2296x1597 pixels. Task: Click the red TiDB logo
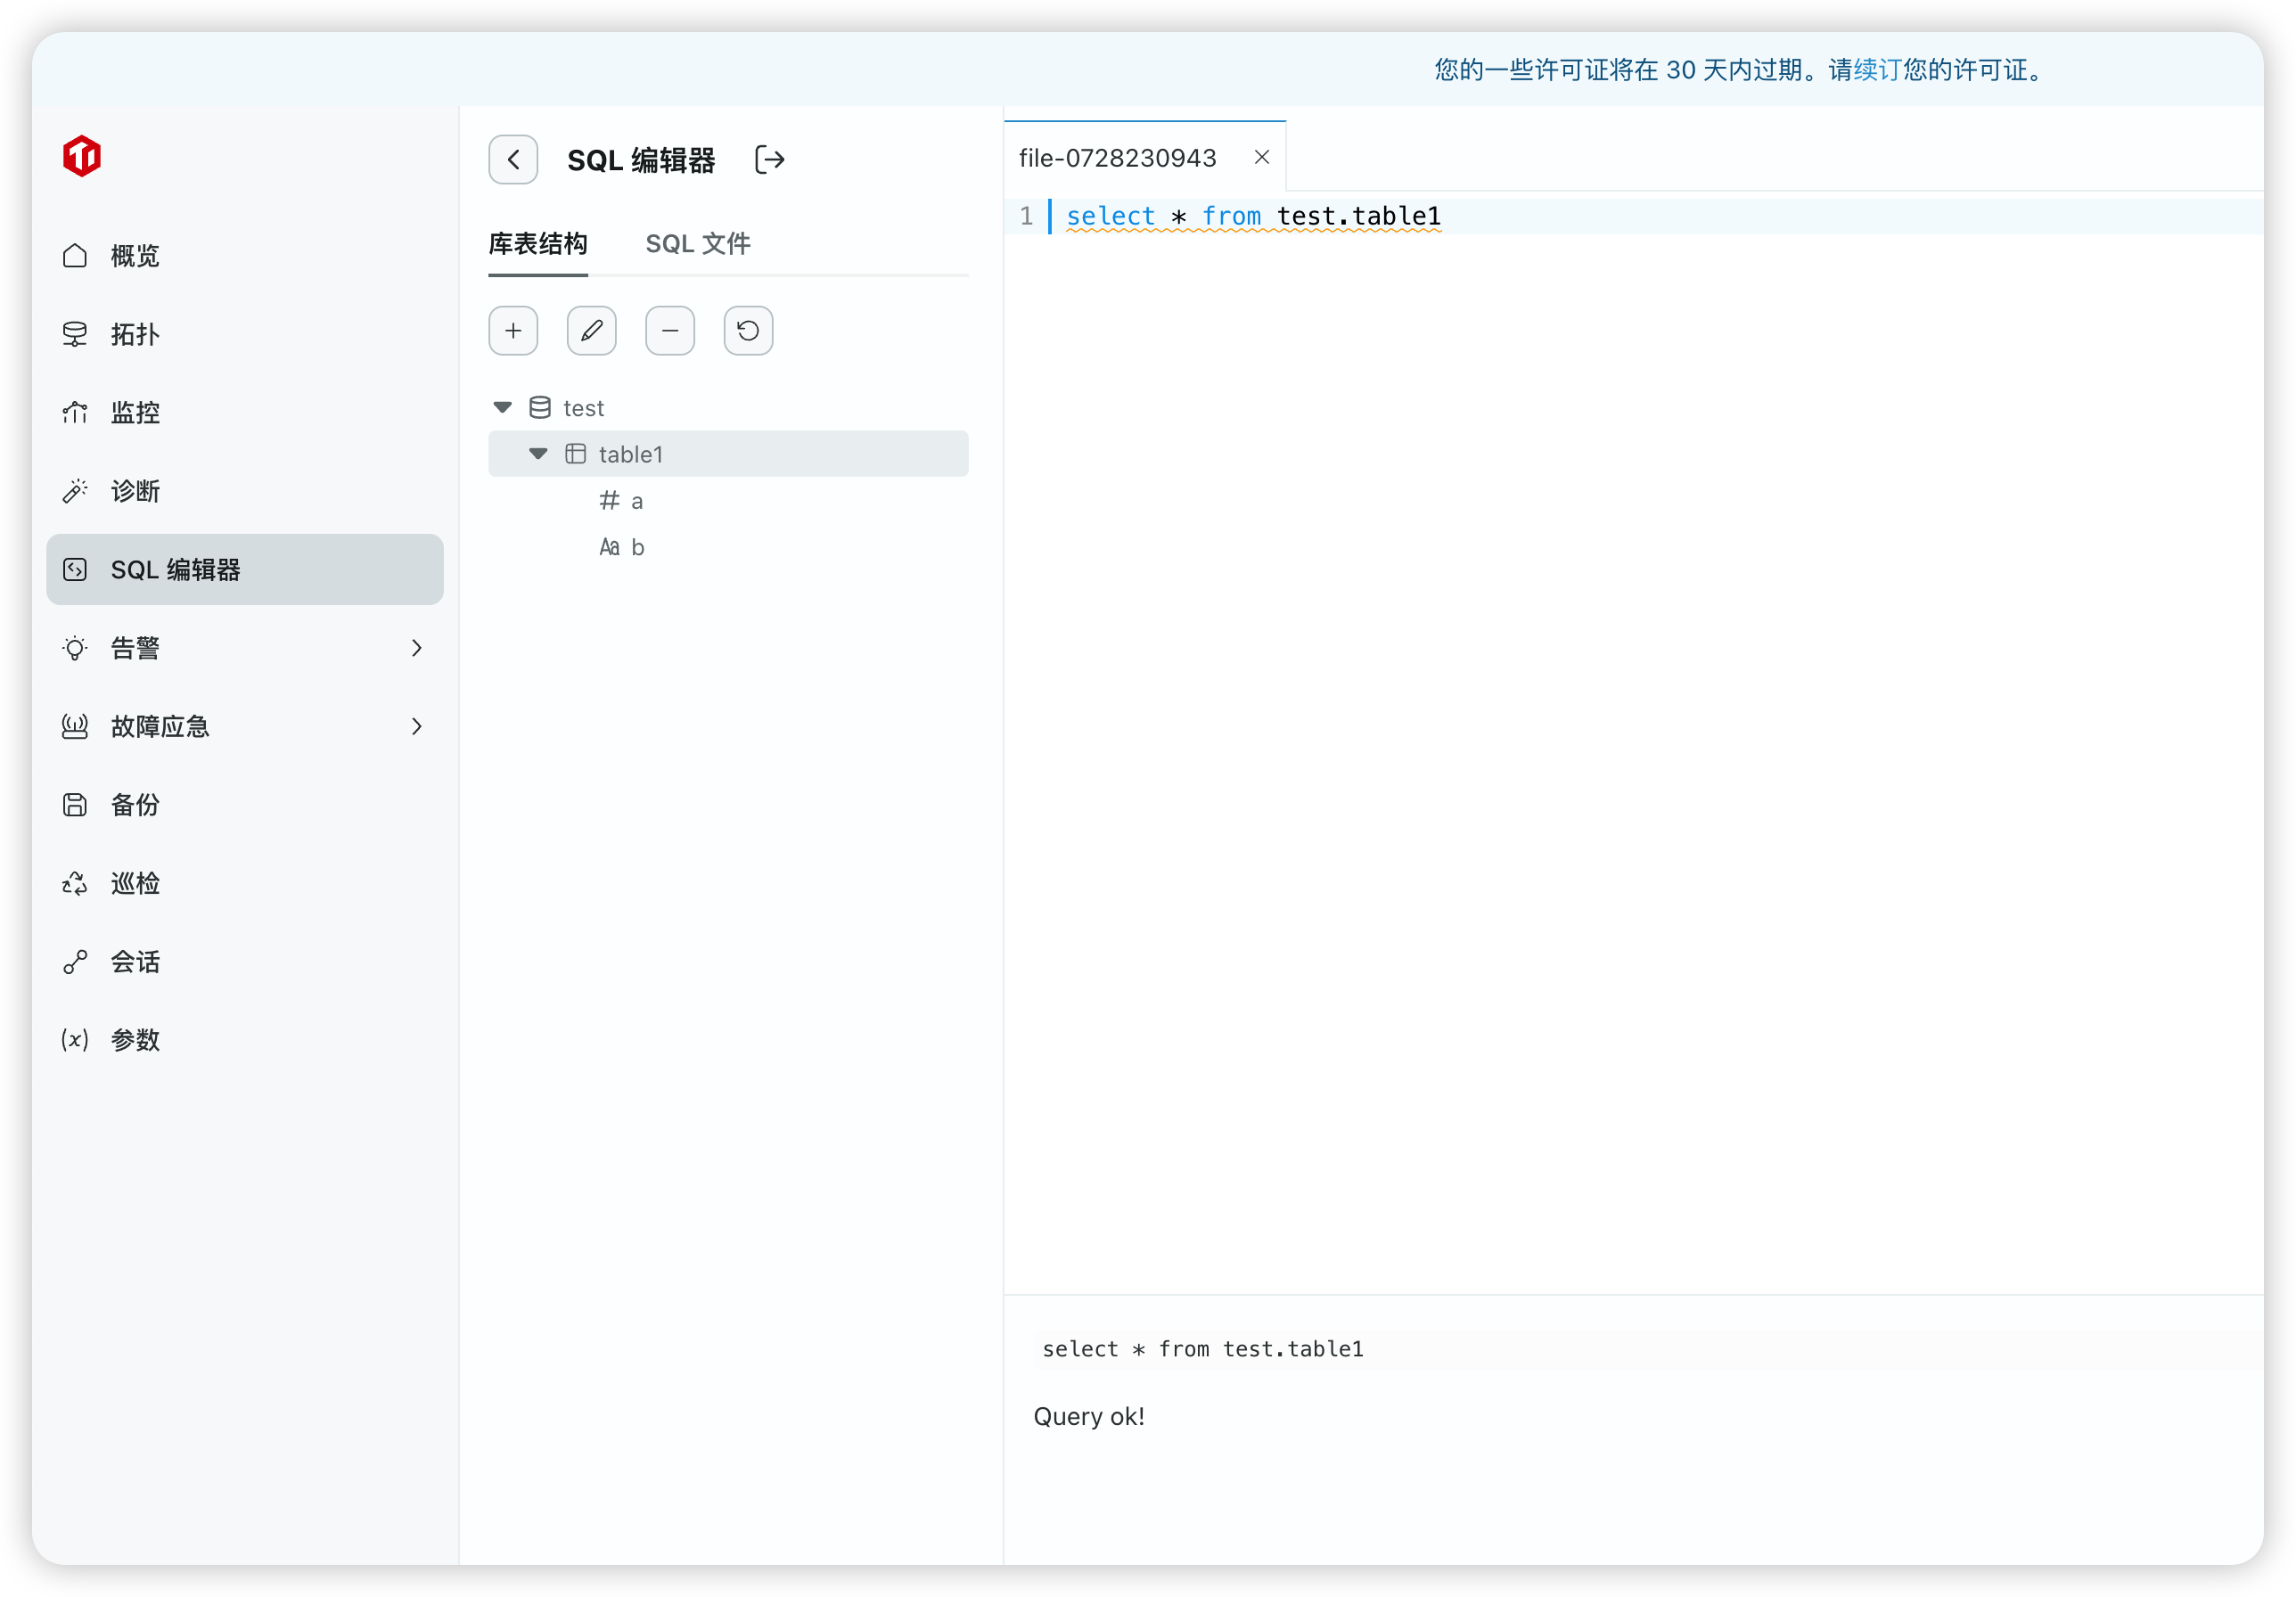pos(82,156)
